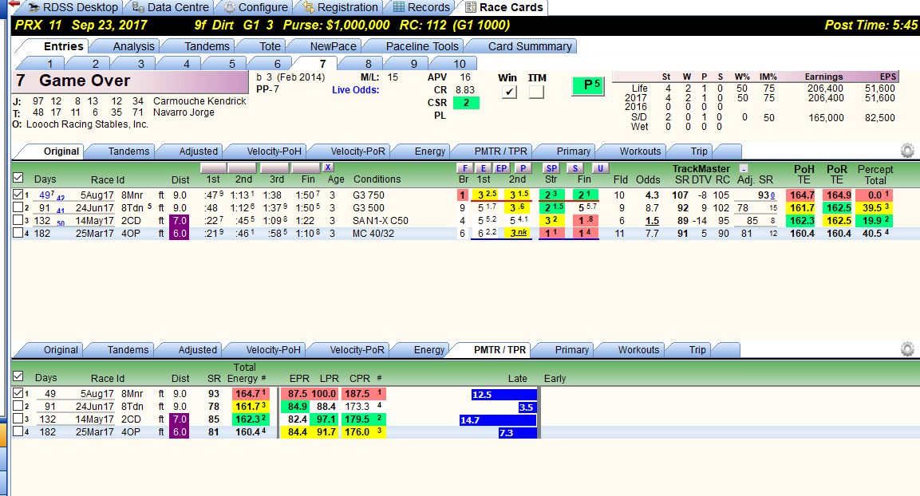Click the green CSR value 2 box
The height and width of the screenshot is (496, 920).
[x=466, y=103]
